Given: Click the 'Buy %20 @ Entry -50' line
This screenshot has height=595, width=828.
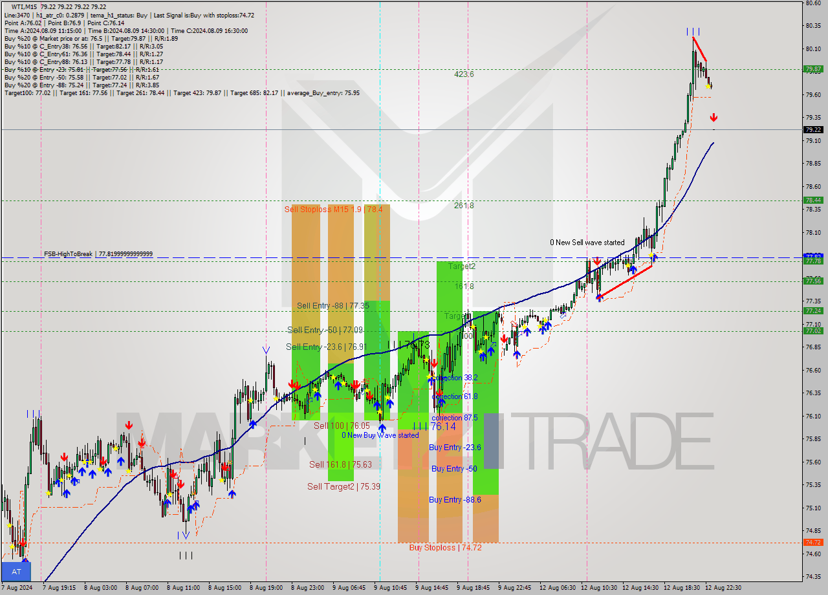Looking at the screenshot, I should pyautogui.click(x=82, y=78).
